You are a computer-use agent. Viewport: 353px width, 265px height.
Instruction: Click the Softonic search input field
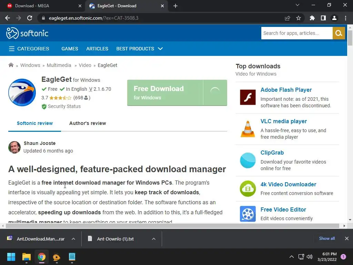pyautogui.click(x=296, y=33)
